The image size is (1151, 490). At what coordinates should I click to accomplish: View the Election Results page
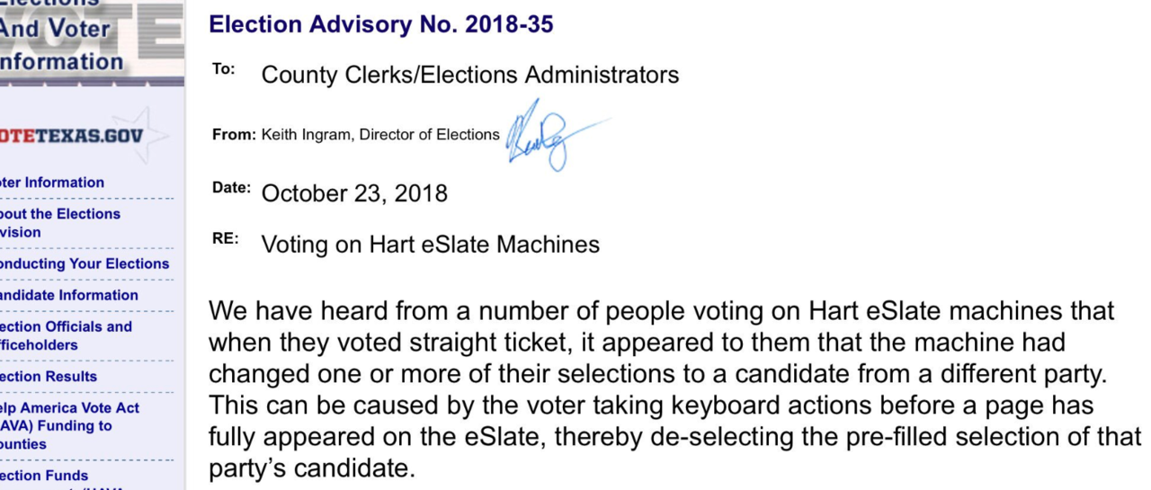click(x=49, y=376)
